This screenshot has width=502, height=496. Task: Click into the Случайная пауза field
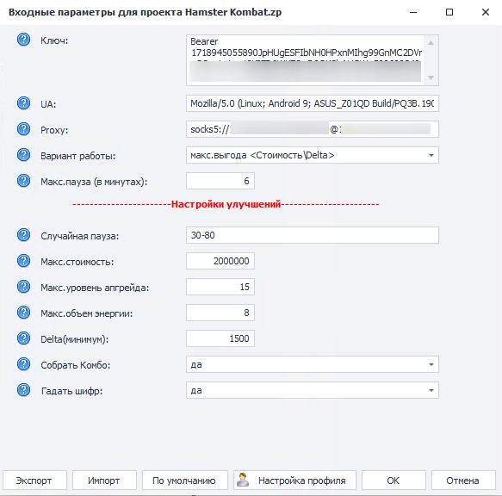pyautogui.click(x=313, y=235)
